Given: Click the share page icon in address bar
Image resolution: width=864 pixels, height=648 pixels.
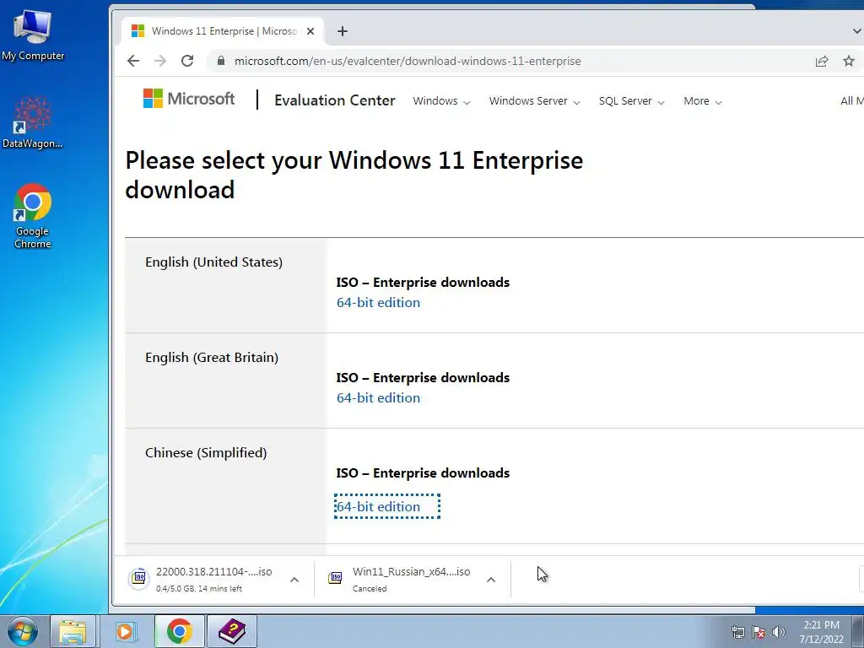Looking at the screenshot, I should pyautogui.click(x=822, y=61).
